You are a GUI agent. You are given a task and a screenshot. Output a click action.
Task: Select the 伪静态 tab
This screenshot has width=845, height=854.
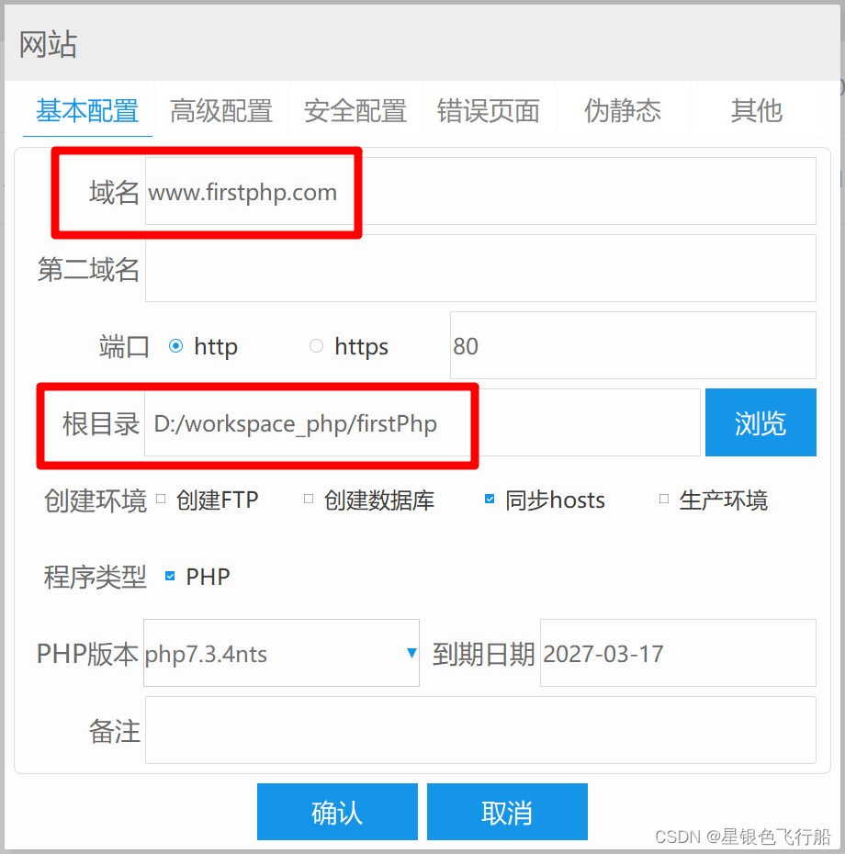[x=623, y=111]
